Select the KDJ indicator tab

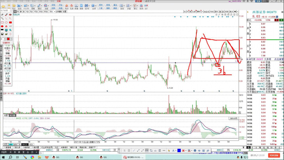click(x=31, y=145)
